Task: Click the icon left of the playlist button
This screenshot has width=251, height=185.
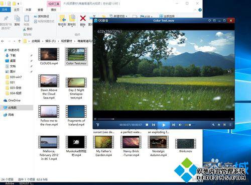Action: pos(224,125)
